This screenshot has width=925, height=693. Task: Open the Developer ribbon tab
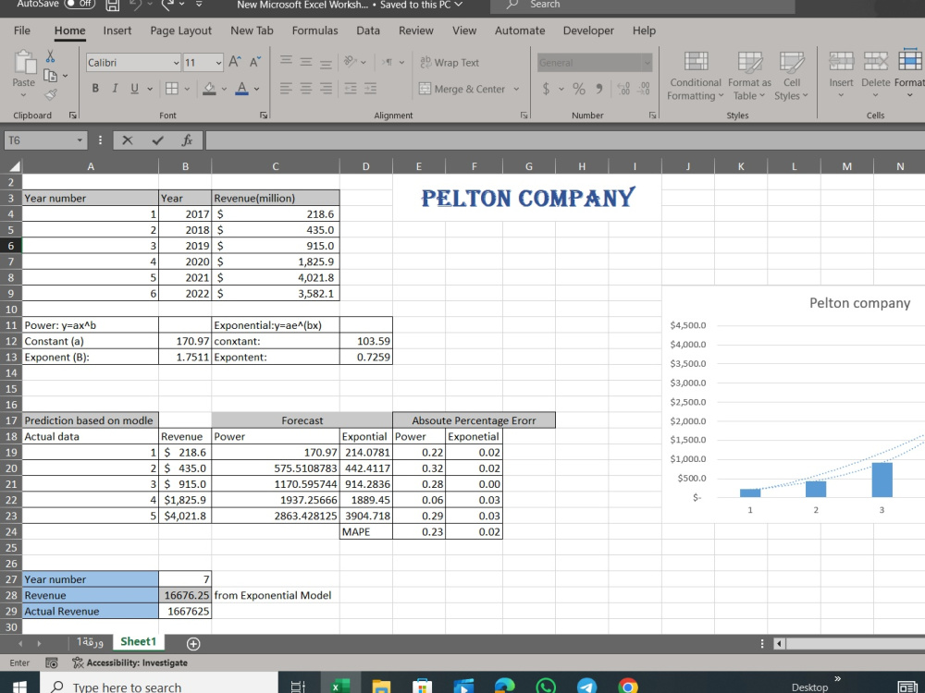point(589,30)
